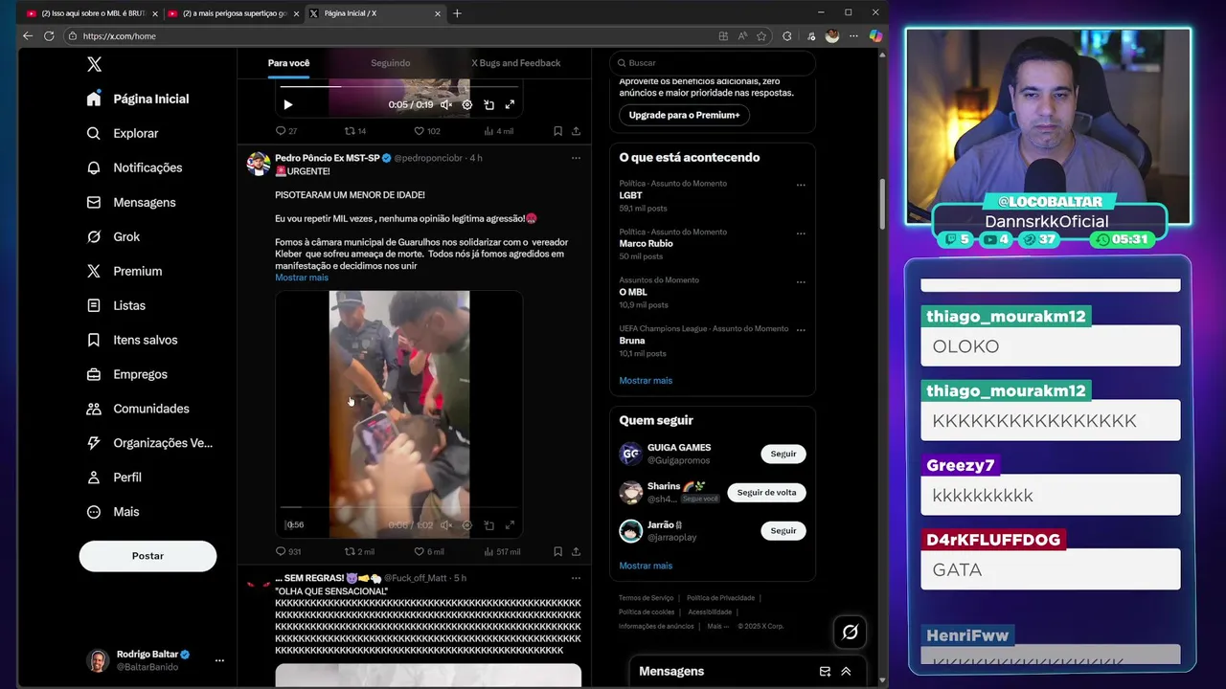This screenshot has width=1226, height=689.
Task: Reply to post with 931 comments
Action: (x=288, y=551)
